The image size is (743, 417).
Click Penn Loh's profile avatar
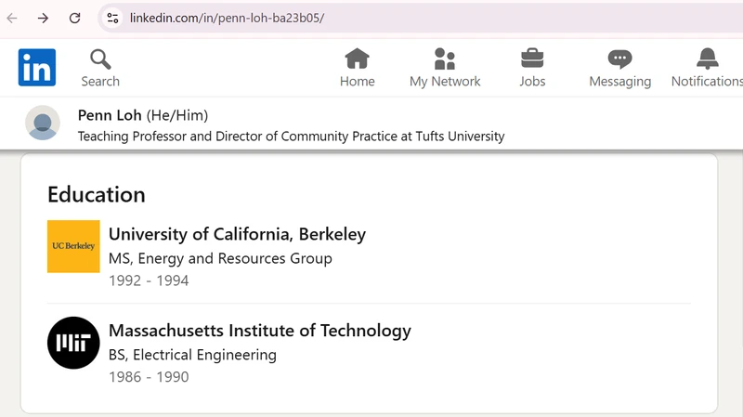pyautogui.click(x=43, y=123)
